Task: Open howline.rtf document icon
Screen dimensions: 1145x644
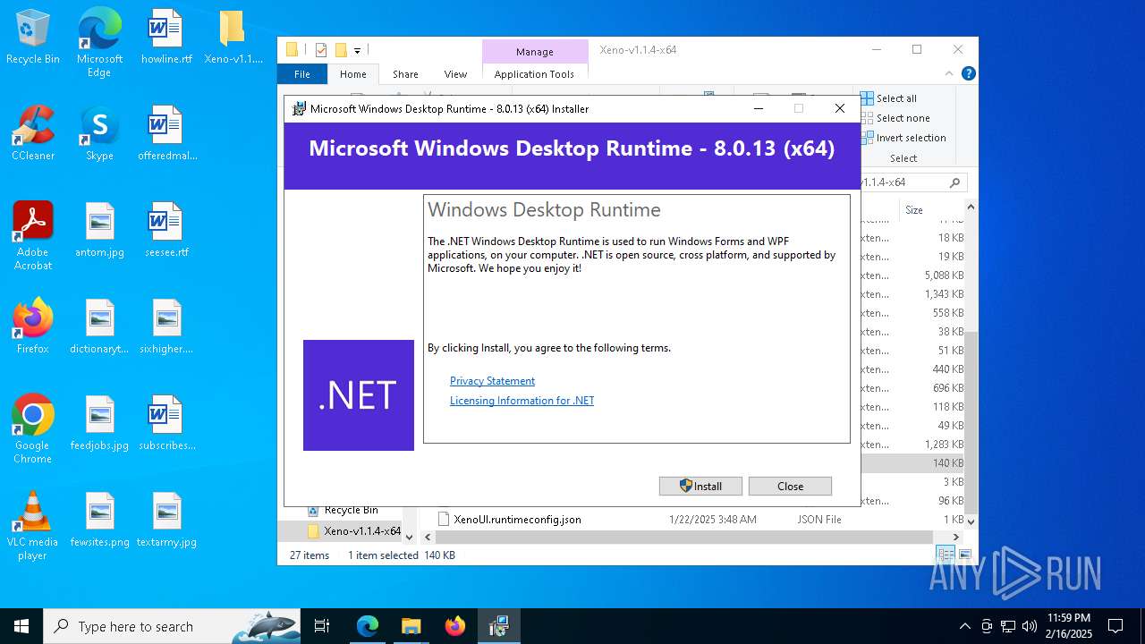Action: pos(166,38)
